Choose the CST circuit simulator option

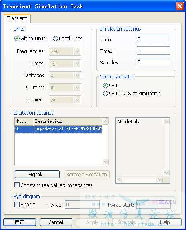click(105, 86)
